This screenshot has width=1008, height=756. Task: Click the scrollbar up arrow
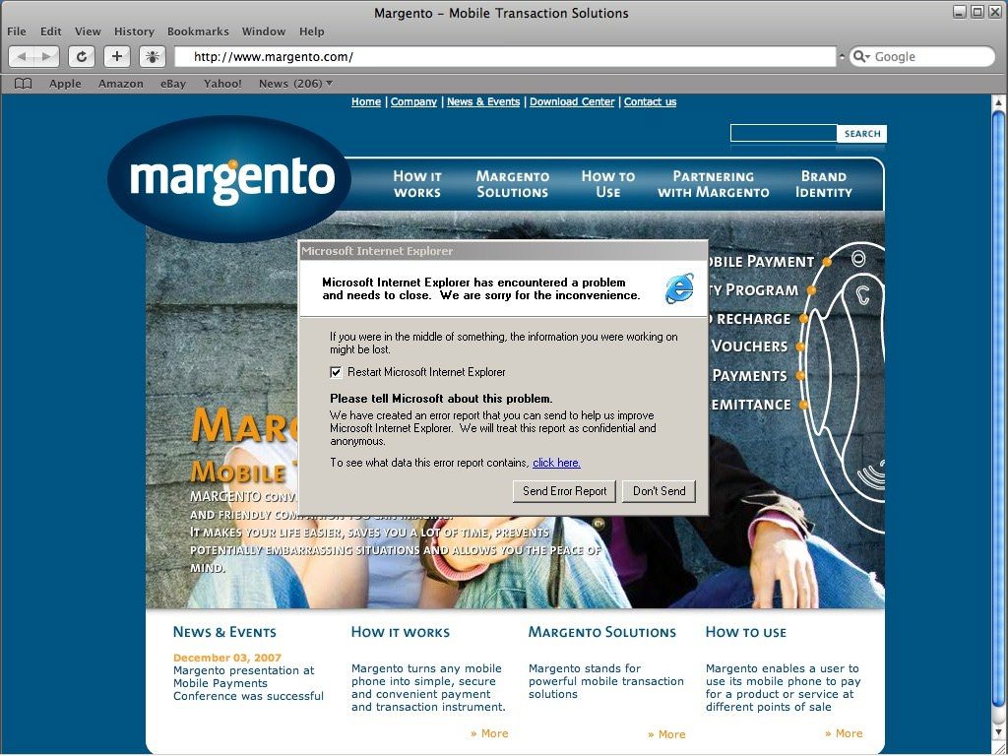(x=998, y=101)
